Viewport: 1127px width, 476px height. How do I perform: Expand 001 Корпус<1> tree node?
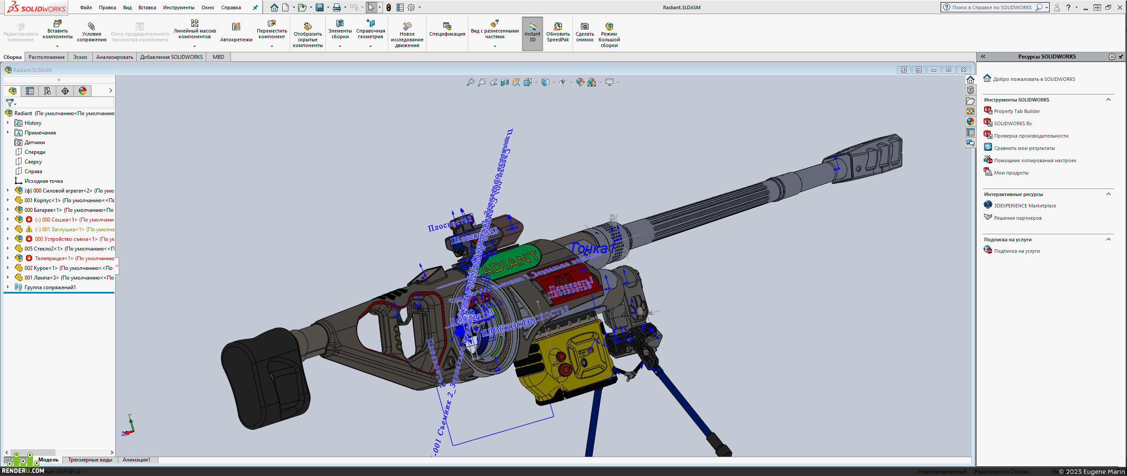[7, 200]
